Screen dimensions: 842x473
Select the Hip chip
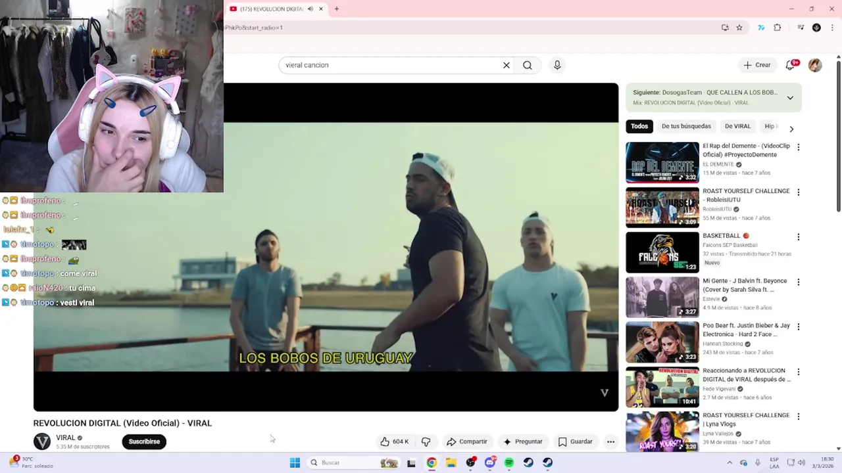coord(770,126)
